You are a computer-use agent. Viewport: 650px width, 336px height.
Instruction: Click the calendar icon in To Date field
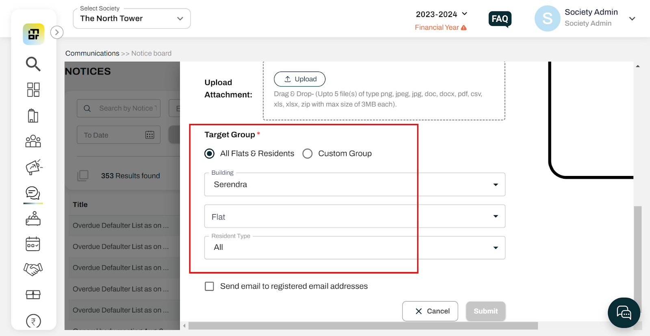pyautogui.click(x=149, y=135)
